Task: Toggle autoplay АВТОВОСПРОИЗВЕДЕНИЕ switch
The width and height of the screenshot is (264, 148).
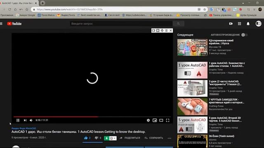Action: pos(244,35)
